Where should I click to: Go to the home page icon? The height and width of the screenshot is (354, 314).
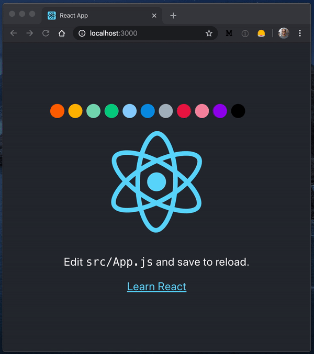click(62, 33)
